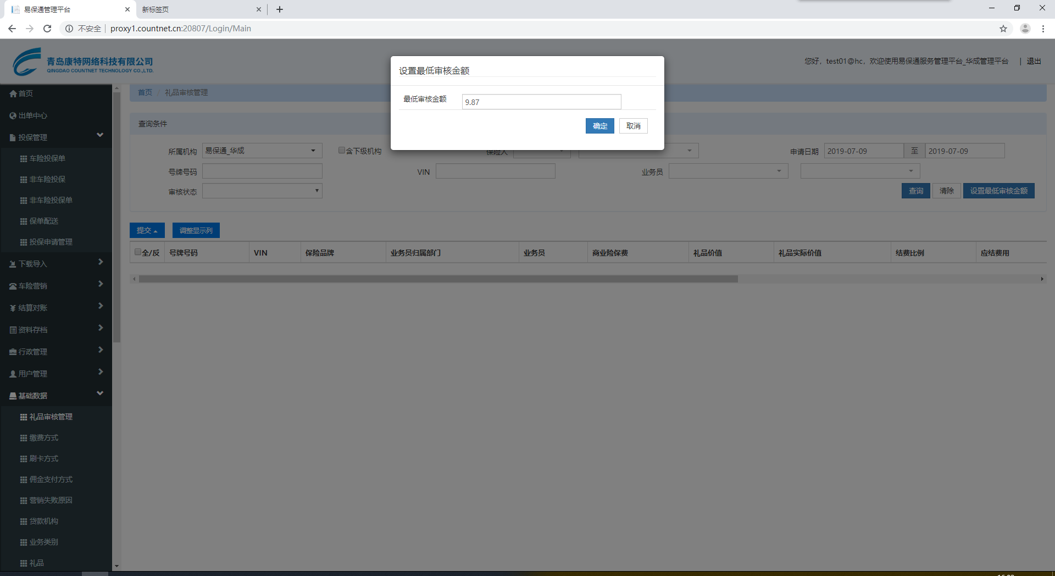
Task: Click the grid icon beside 缴费方式
Action: click(x=24, y=438)
